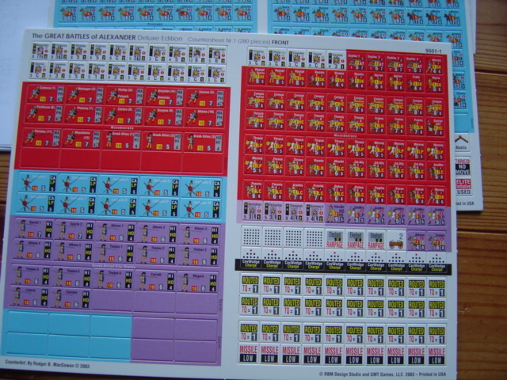This screenshot has width=507, height=380.
Task: Select the Philotas (11) phalanx counter
Action: [x=41, y=138]
